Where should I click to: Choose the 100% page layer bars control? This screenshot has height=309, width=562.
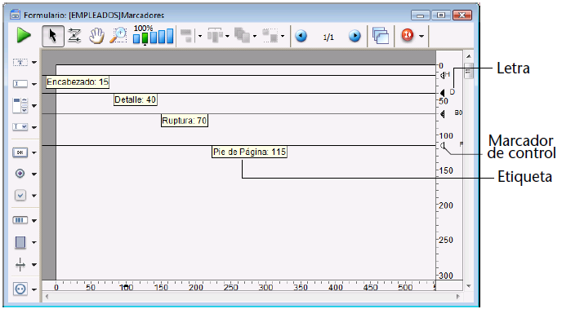(153, 35)
